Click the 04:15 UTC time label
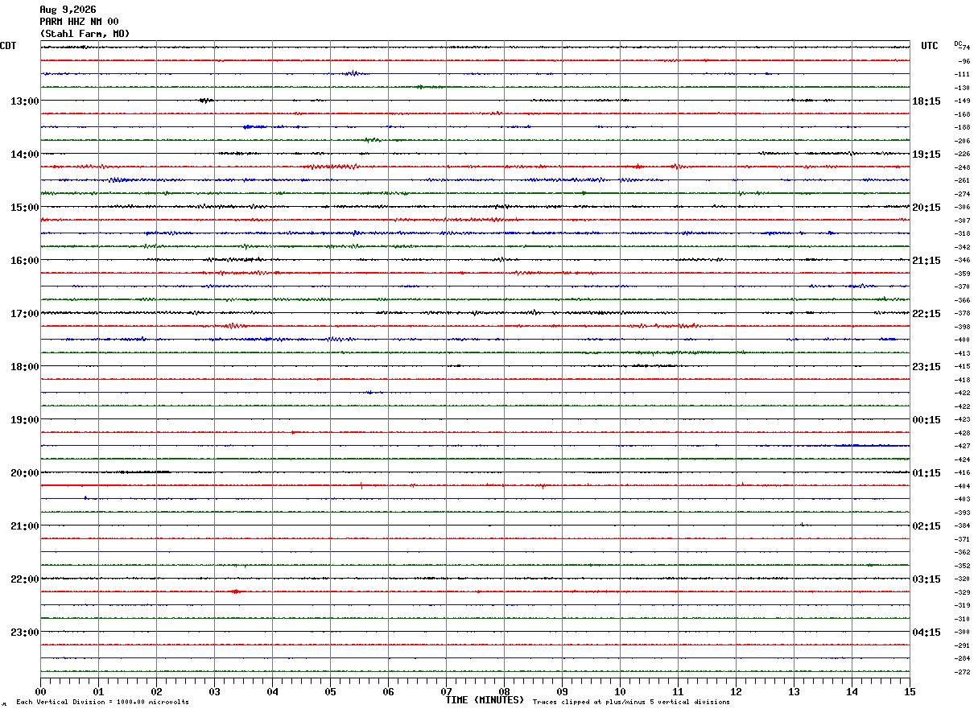 pos(927,633)
